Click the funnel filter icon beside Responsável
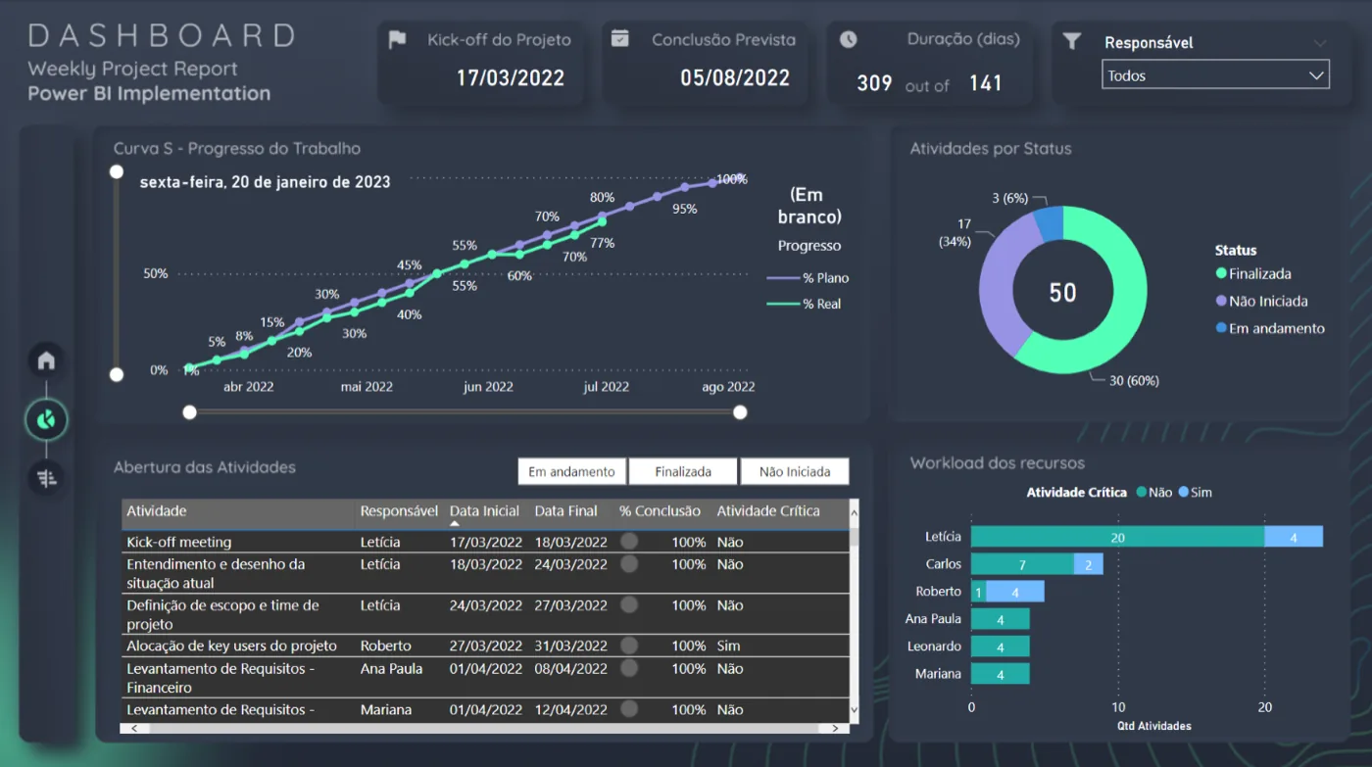This screenshot has height=767, width=1372. (x=1072, y=40)
